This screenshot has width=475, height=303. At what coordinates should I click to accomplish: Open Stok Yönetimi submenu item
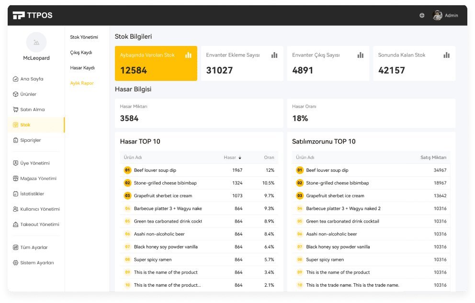84,37
